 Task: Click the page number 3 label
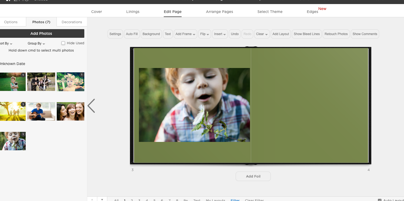132,170
